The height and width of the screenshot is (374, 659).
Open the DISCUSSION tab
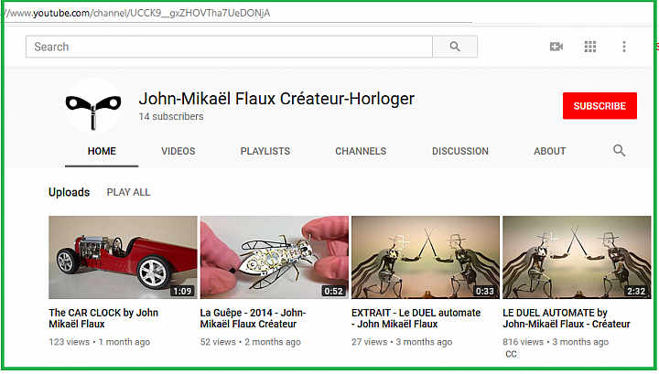pyautogui.click(x=460, y=151)
